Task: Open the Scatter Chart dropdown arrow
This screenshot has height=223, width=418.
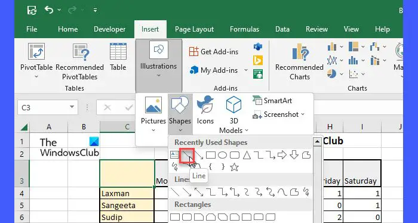Action: tap(363, 74)
